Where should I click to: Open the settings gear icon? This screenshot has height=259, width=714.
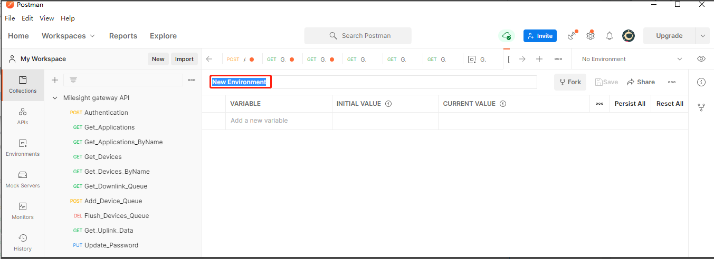click(591, 36)
